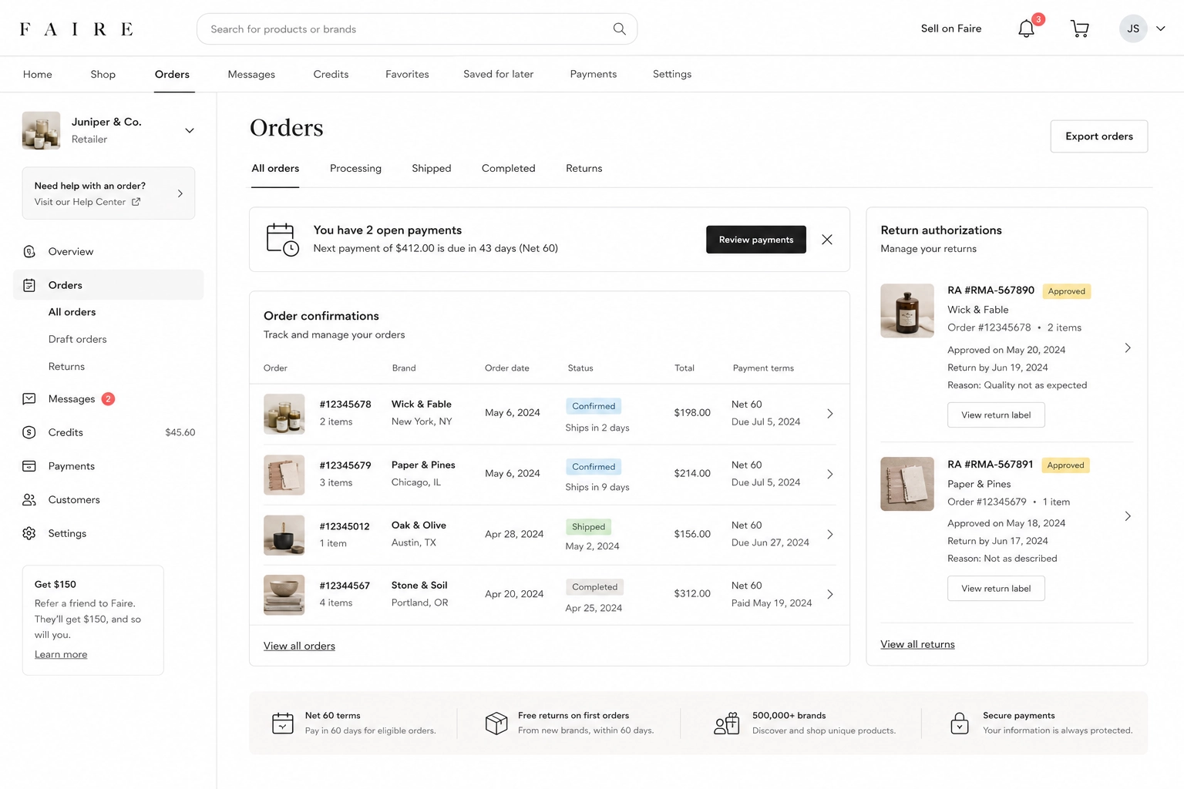Open Payments in the top navigation

tap(594, 75)
